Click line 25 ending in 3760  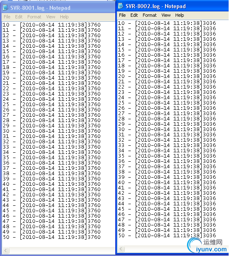51,105
